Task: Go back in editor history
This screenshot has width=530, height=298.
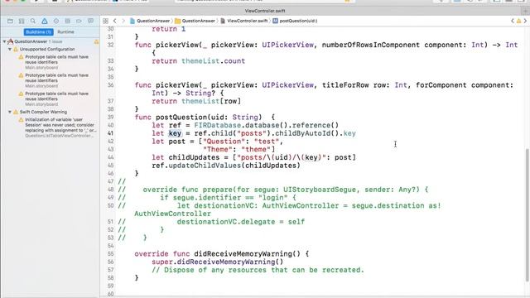Action: [x=115, y=21]
